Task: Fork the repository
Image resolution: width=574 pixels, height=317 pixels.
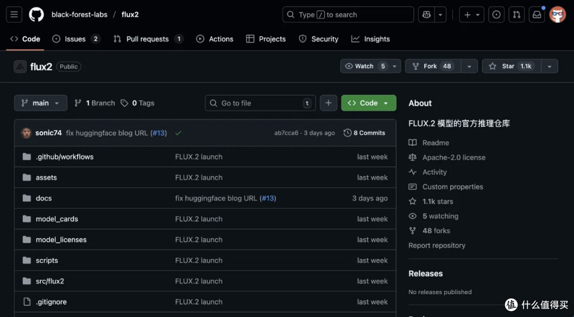Action: (x=433, y=66)
